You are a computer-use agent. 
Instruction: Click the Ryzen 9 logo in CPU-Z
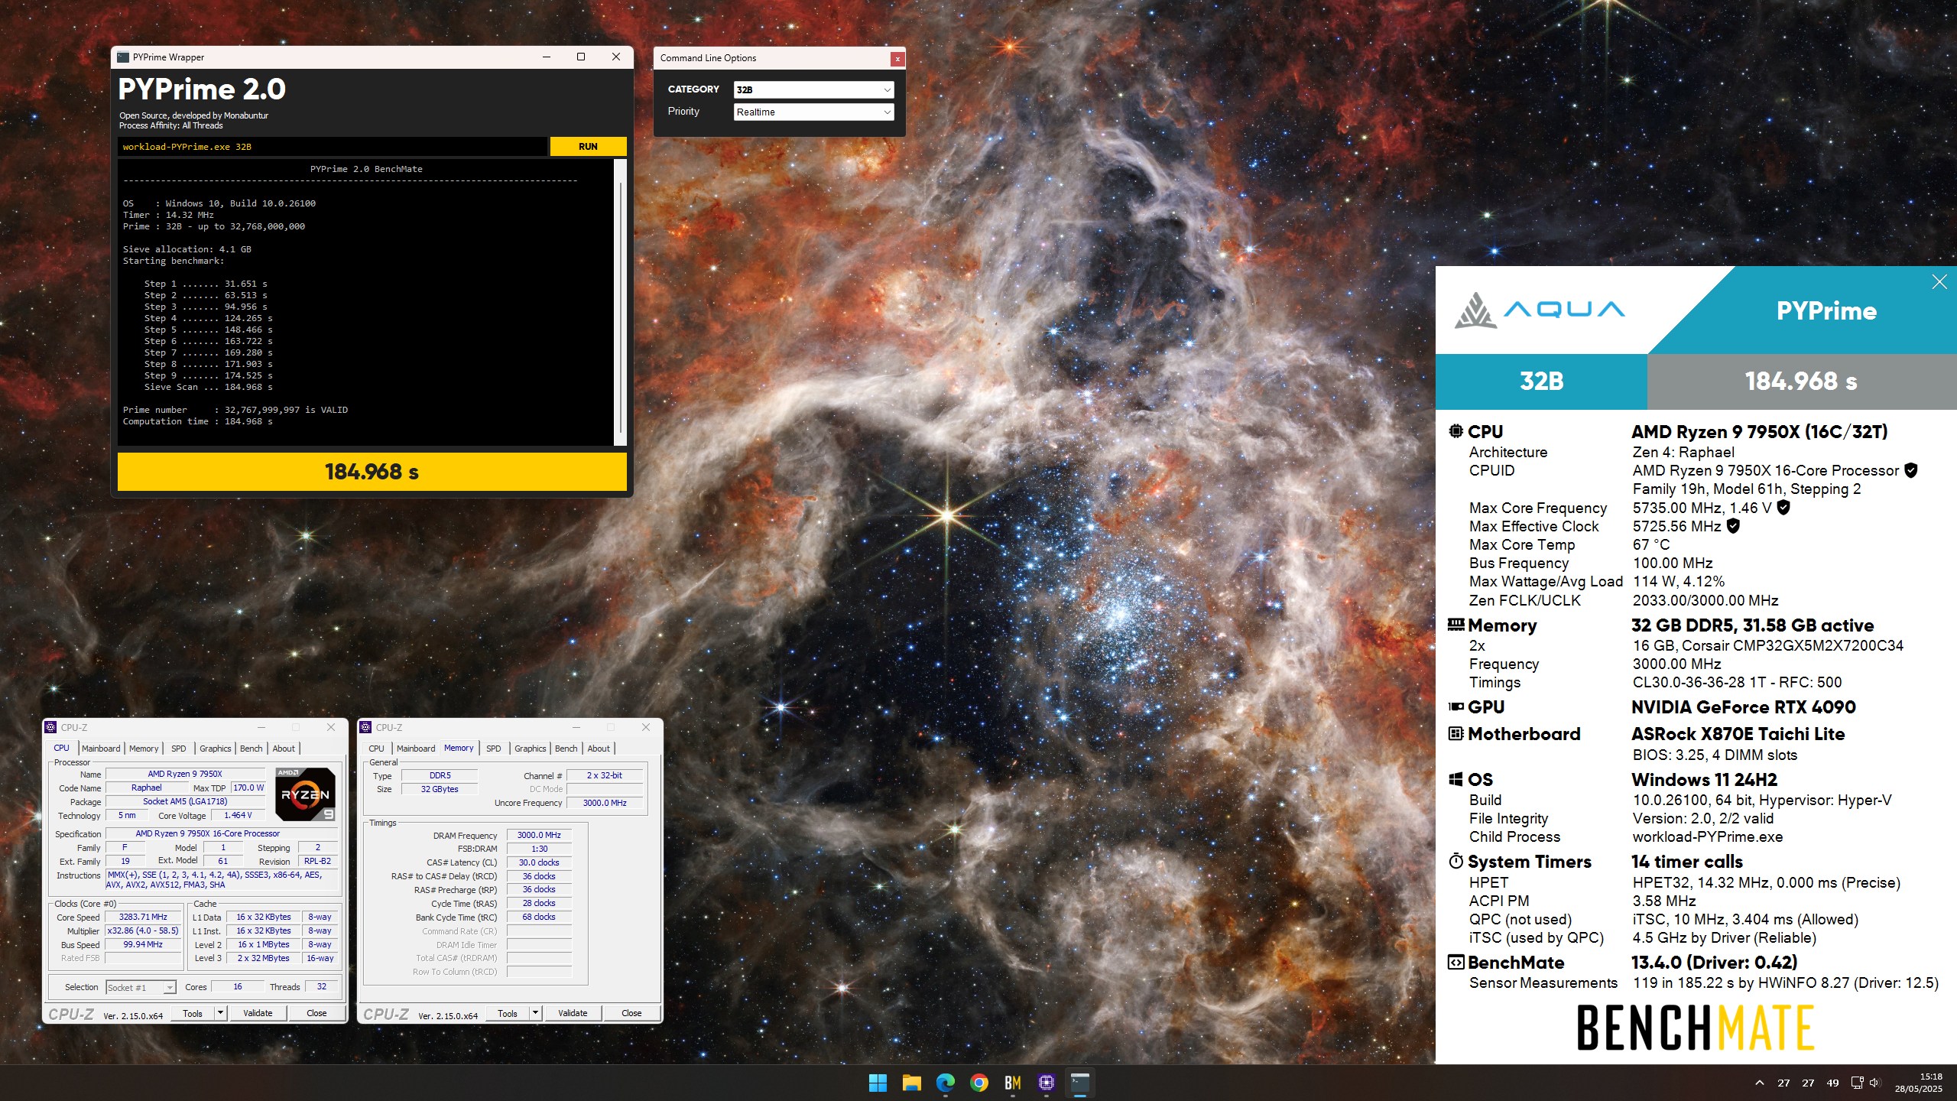point(305,794)
